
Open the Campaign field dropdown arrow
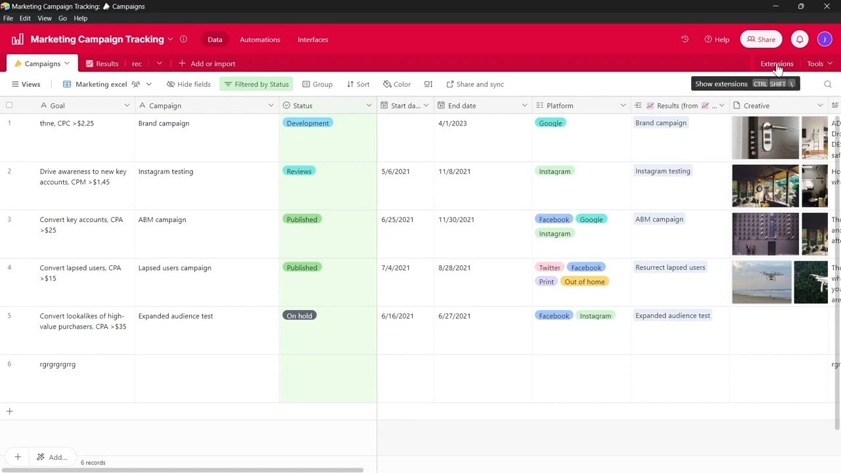[271, 106]
